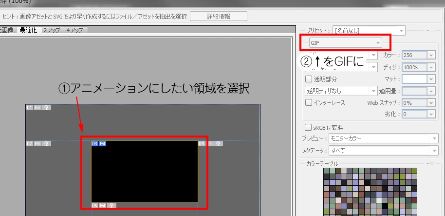Click slice 01 link icon
The width and height of the screenshot is (445, 216).
[46, 107]
